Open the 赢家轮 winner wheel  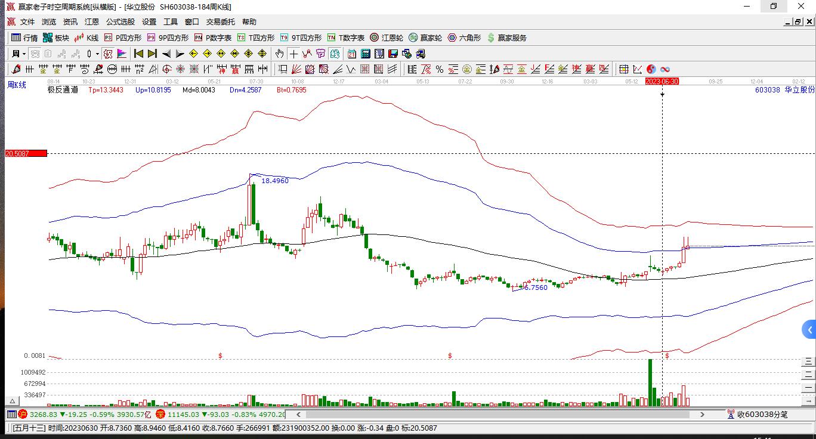pos(425,38)
